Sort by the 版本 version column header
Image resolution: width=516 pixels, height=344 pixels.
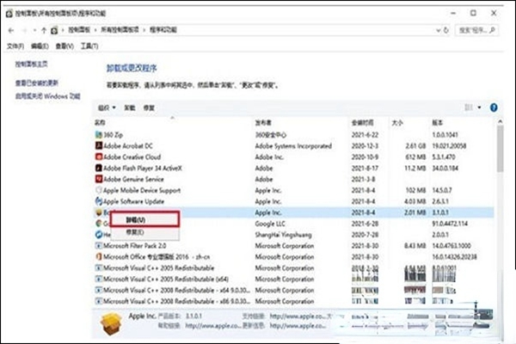pyautogui.click(x=438, y=123)
